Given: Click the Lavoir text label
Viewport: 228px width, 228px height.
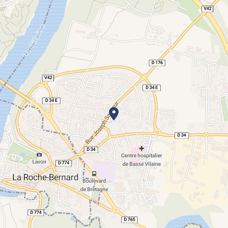Looking at the screenshot, I should [x=39, y=162].
